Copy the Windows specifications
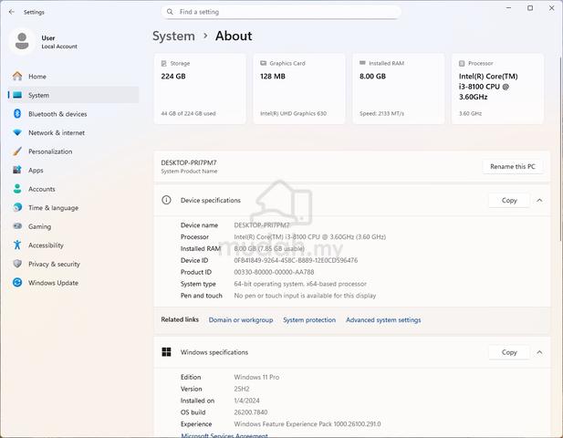Image resolution: width=563 pixels, height=438 pixels. pyautogui.click(x=509, y=352)
